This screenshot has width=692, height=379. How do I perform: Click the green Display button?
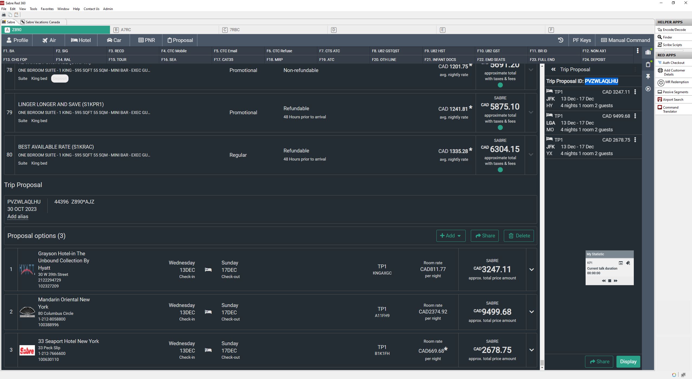click(x=628, y=362)
